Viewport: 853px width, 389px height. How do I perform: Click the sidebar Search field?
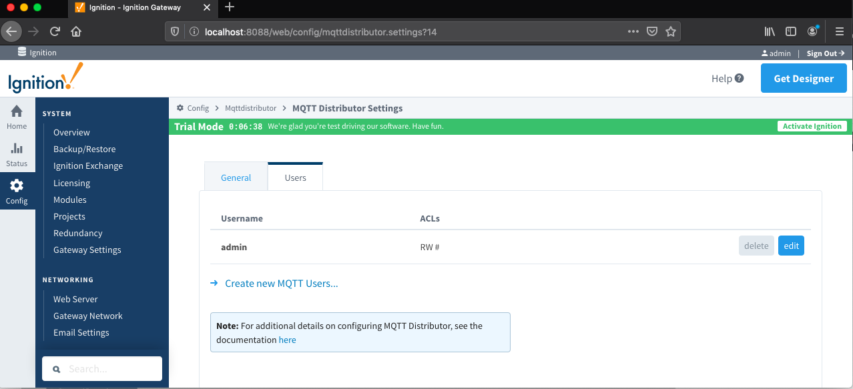pos(102,368)
